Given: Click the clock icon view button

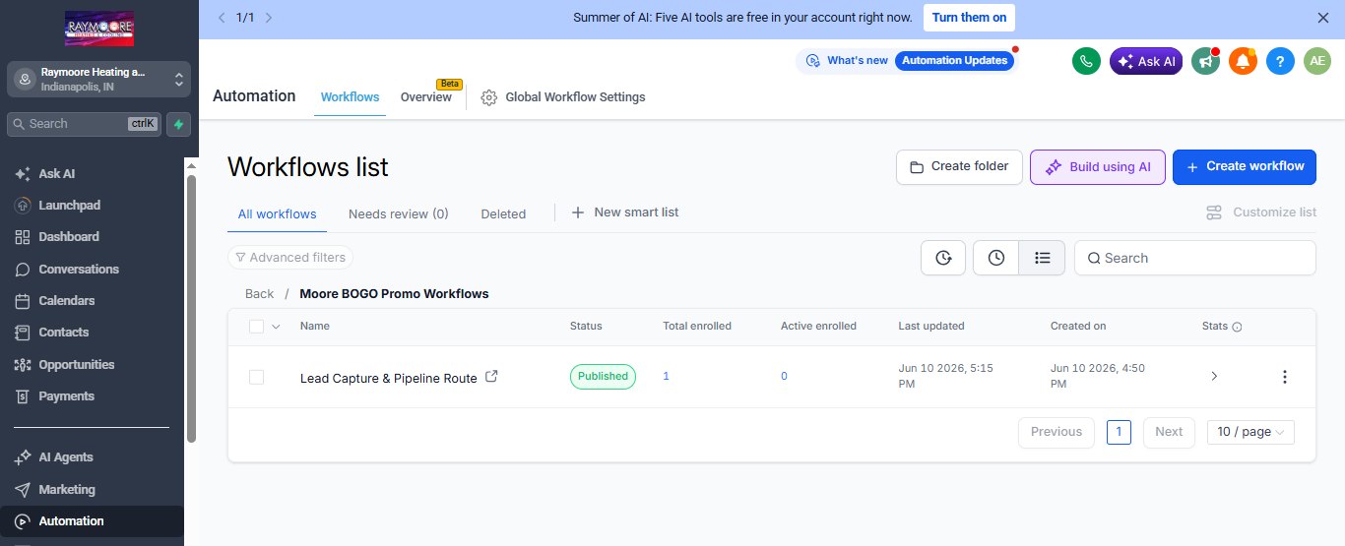Looking at the screenshot, I should pyautogui.click(x=995, y=258).
